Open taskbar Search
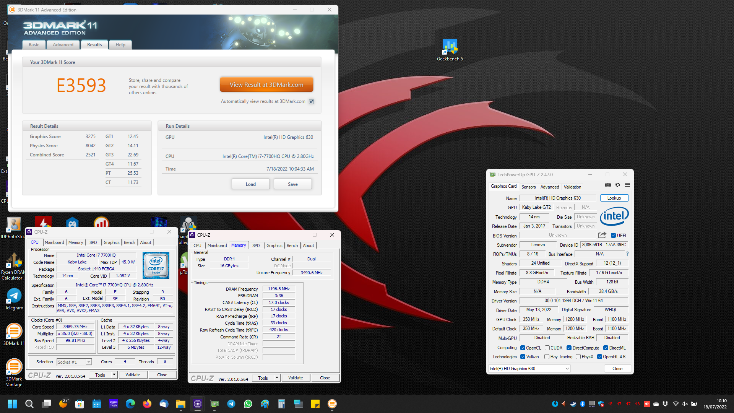The width and height of the screenshot is (734, 413). (x=29, y=404)
